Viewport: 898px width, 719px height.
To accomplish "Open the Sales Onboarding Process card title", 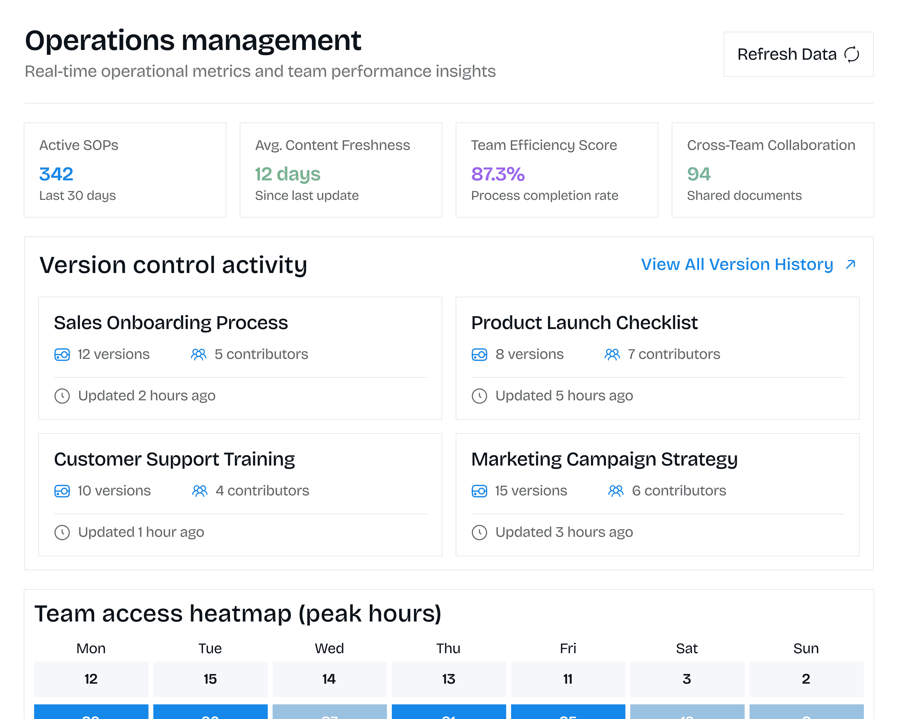I will pos(171,323).
